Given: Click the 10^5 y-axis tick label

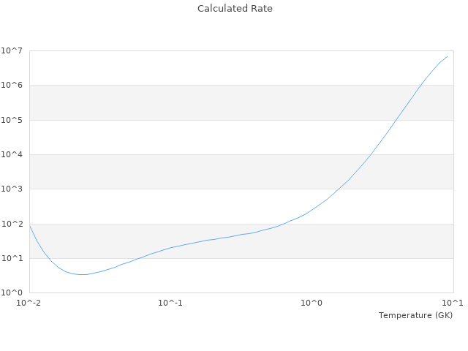Looking at the screenshot, I should pyautogui.click(x=13, y=120).
